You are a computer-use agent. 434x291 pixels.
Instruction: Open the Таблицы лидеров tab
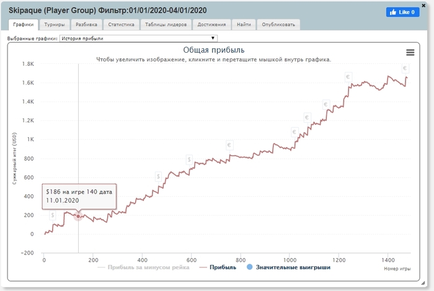pos(166,25)
